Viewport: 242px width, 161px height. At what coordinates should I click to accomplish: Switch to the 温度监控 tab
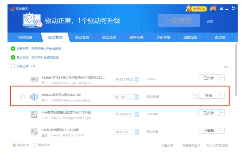190,37
